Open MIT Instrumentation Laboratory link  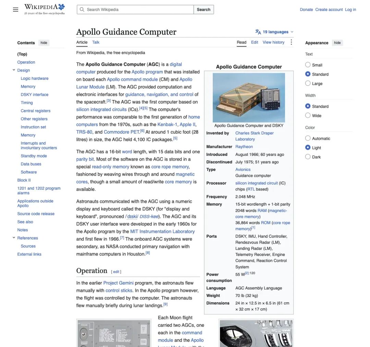(x=162, y=232)
